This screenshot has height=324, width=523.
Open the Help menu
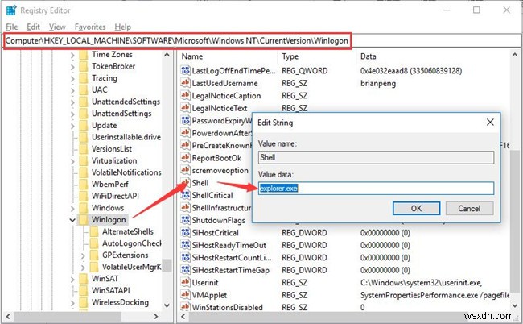pos(123,27)
